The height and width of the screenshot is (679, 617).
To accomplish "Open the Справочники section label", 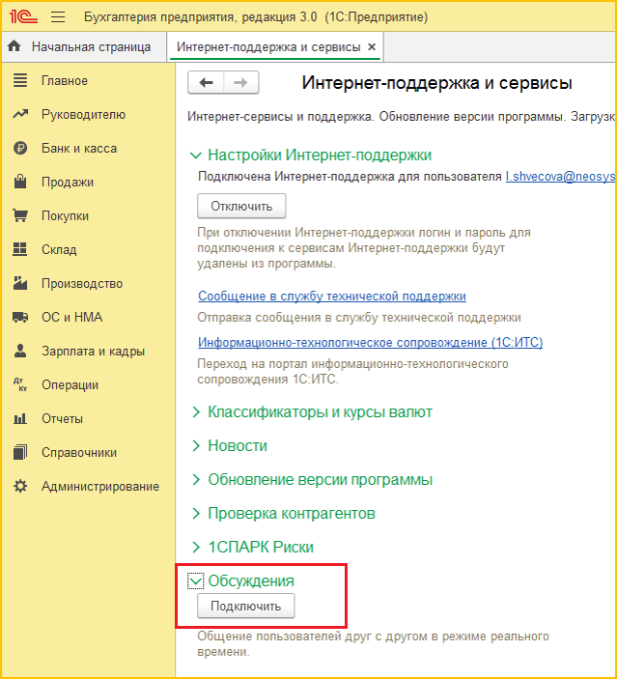I will pos(79,453).
